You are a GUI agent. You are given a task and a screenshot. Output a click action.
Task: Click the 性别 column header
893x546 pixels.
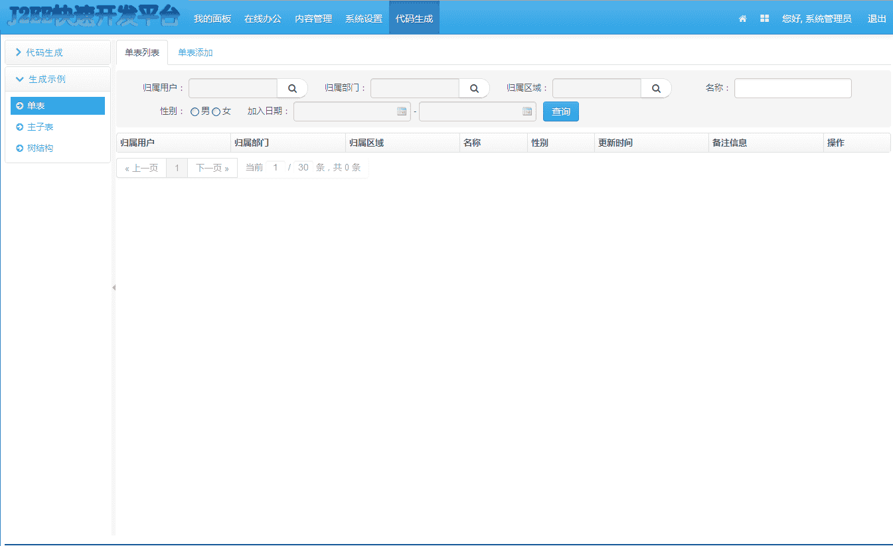click(561, 143)
